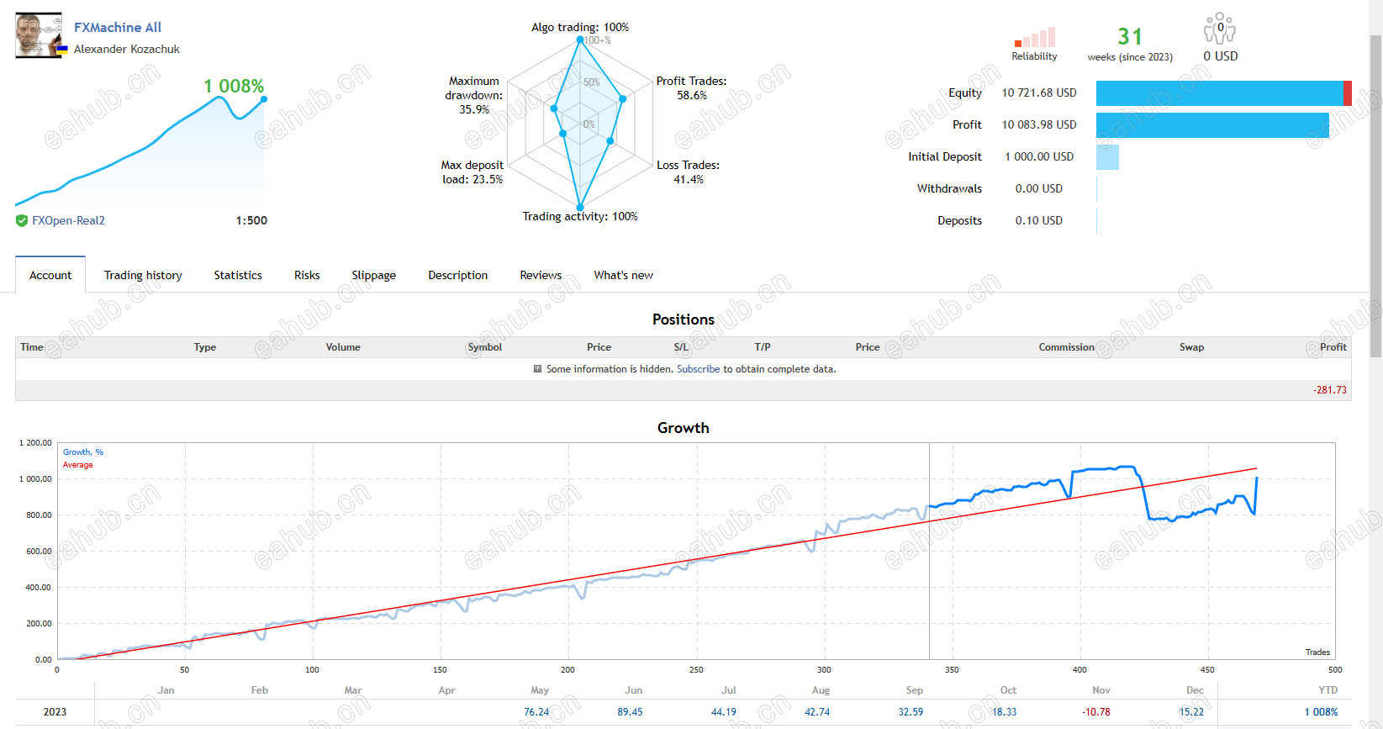
Task: Open the FXOpen-Real2 broker server link
Action: pos(68,220)
